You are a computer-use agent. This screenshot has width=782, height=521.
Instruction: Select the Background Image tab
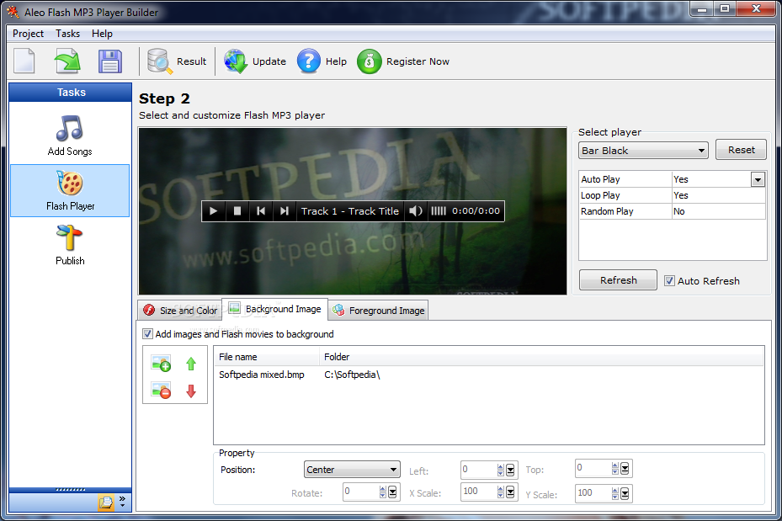coord(274,309)
